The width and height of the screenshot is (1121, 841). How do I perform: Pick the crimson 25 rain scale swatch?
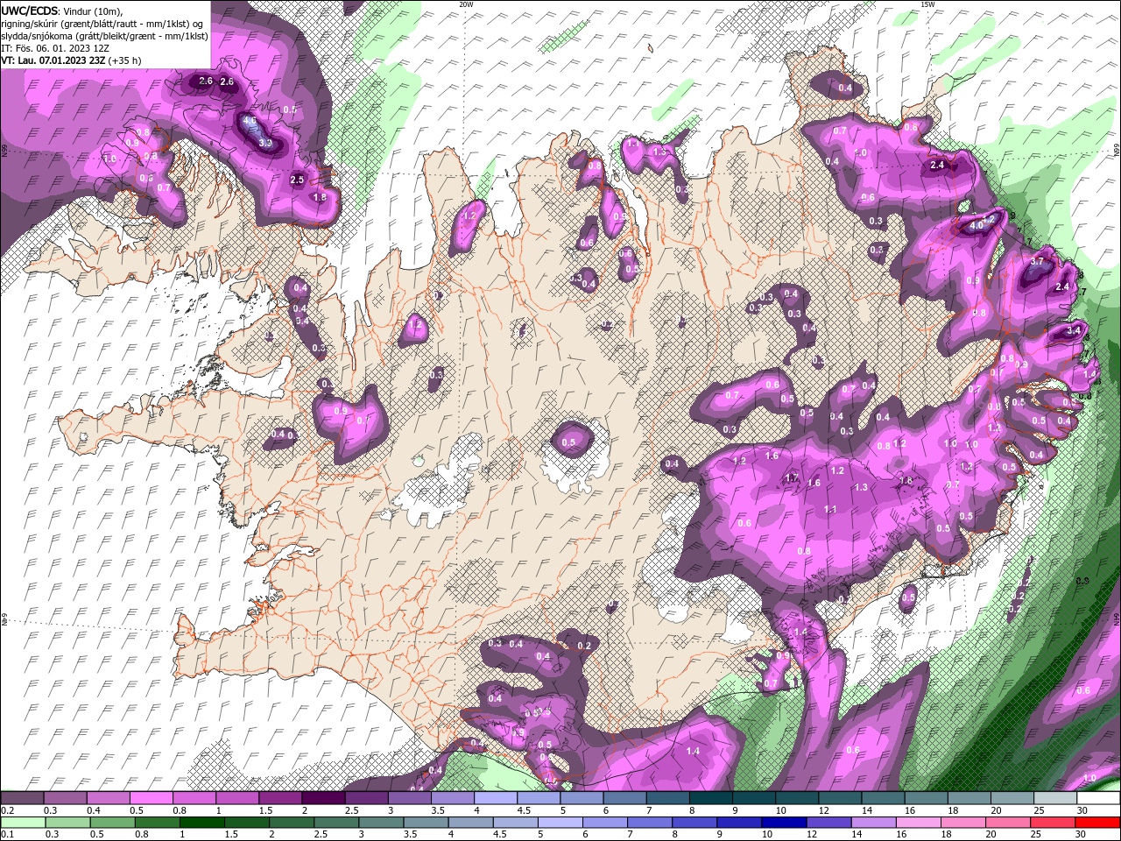[1051, 823]
